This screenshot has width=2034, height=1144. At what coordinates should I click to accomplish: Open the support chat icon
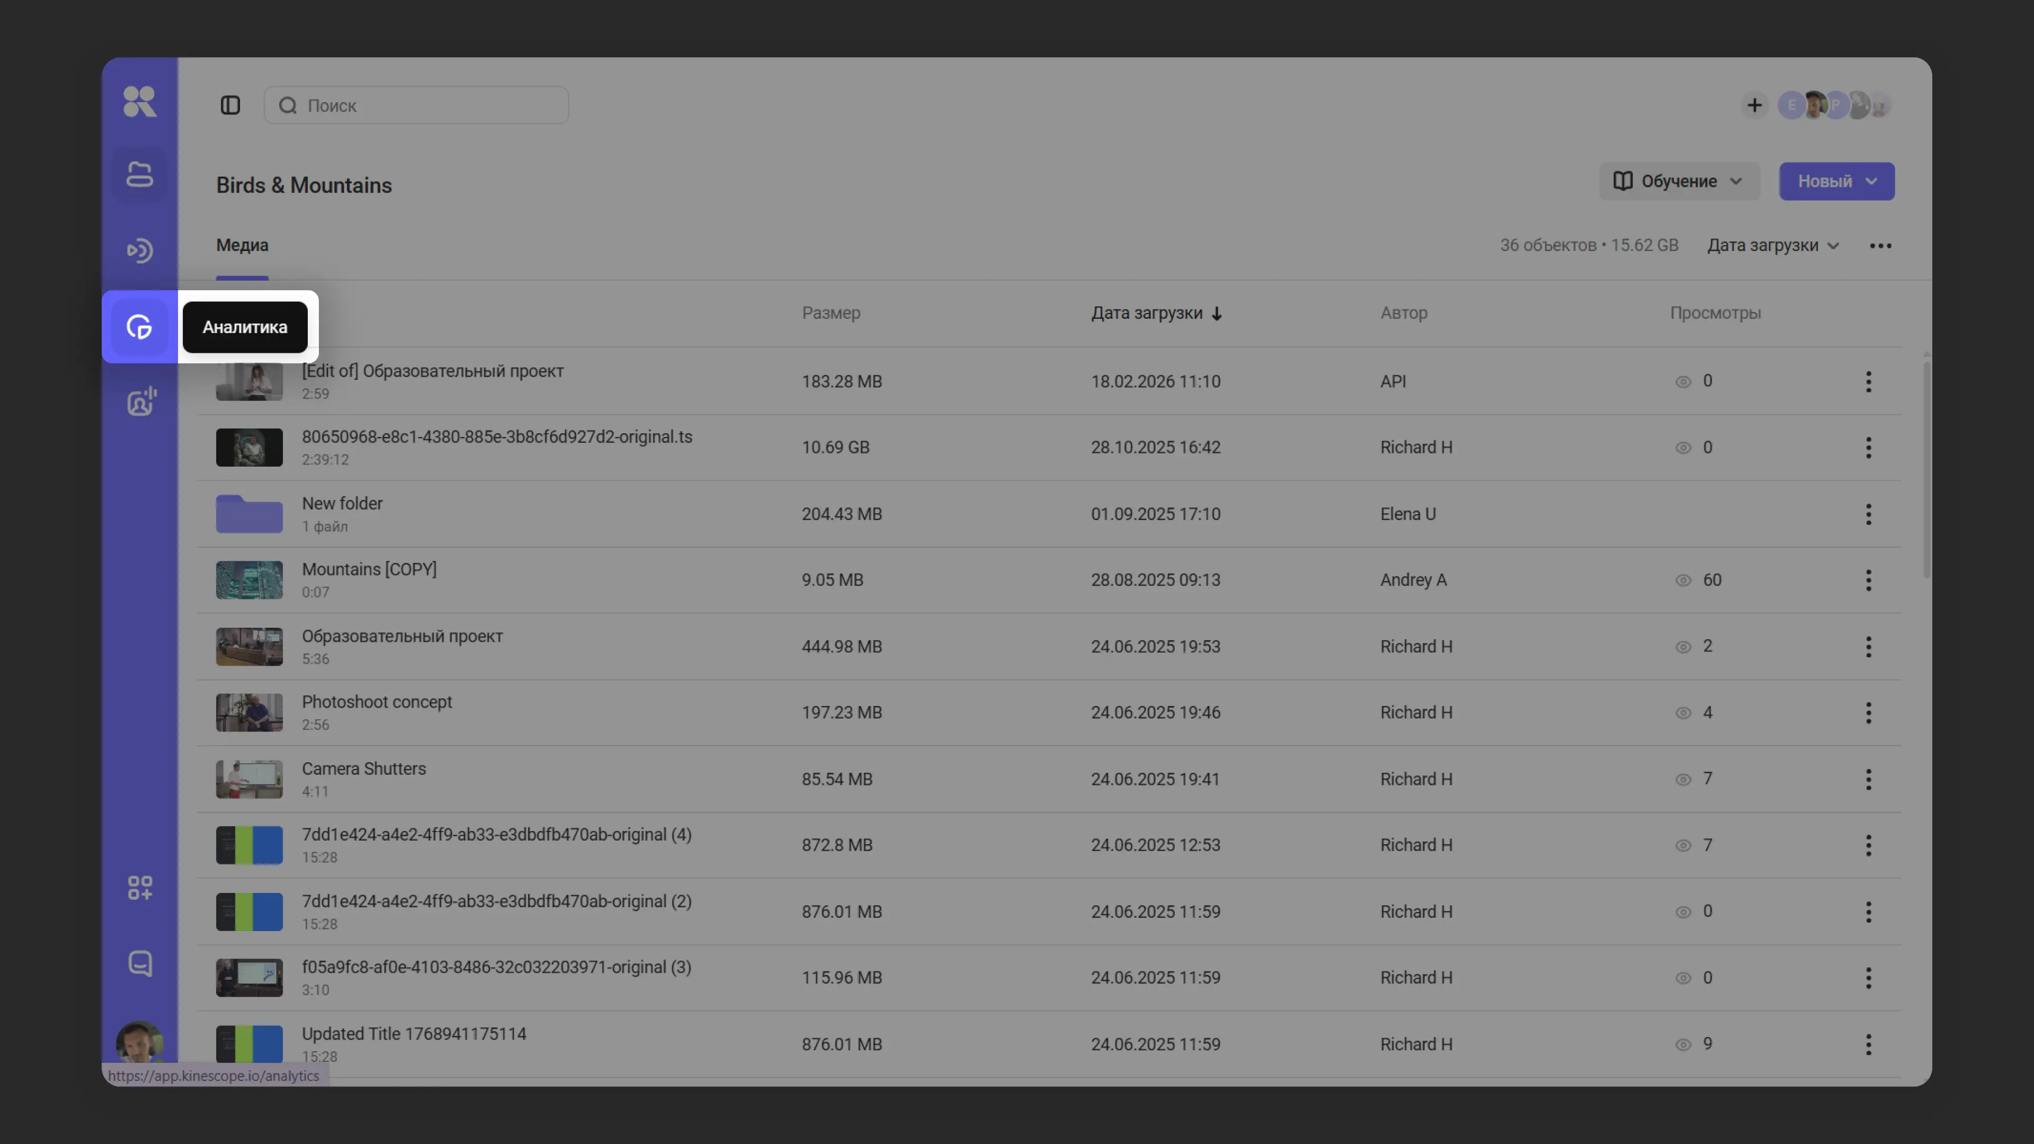point(140,963)
